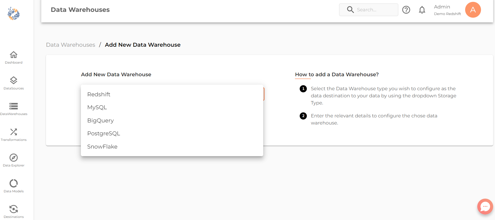Click the search magnifier icon

pyautogui.click(x=350, y=10)
